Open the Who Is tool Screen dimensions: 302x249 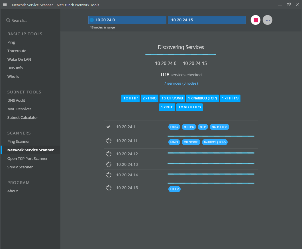click(13, 76)
